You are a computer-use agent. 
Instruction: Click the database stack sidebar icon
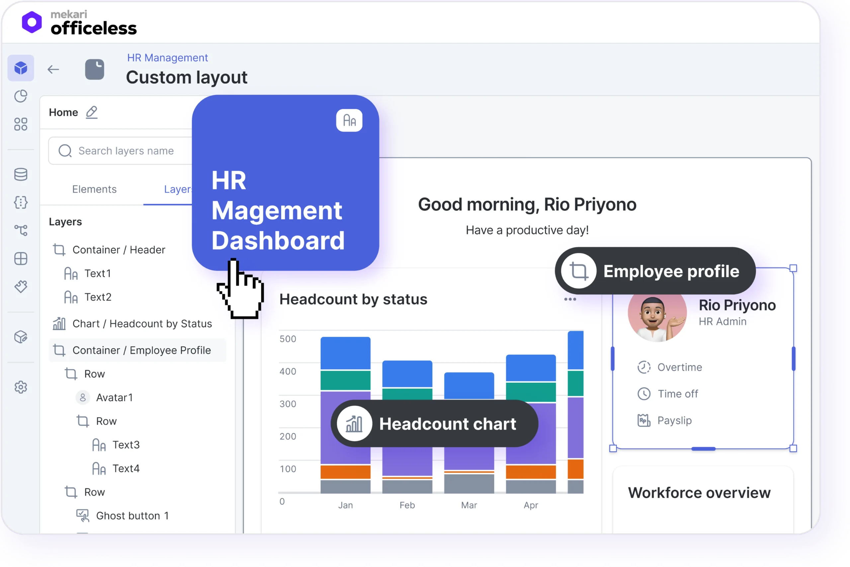pyautogui.click(x=21, y=174)
